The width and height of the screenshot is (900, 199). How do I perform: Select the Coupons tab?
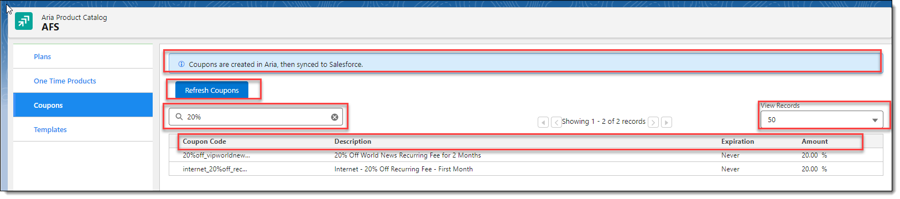[83, 105]
